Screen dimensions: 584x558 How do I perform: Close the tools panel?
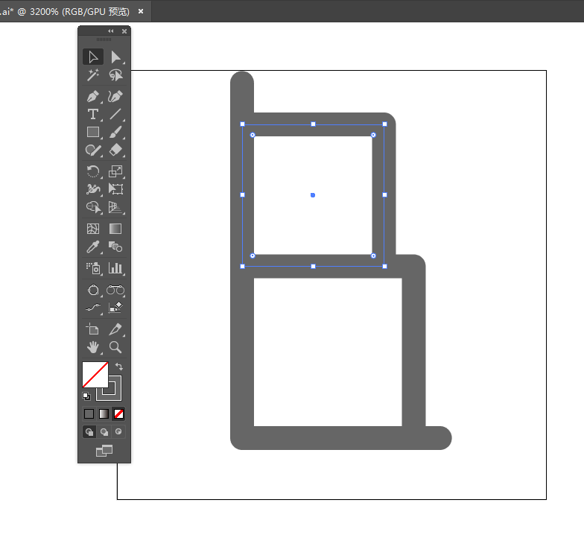124,31
